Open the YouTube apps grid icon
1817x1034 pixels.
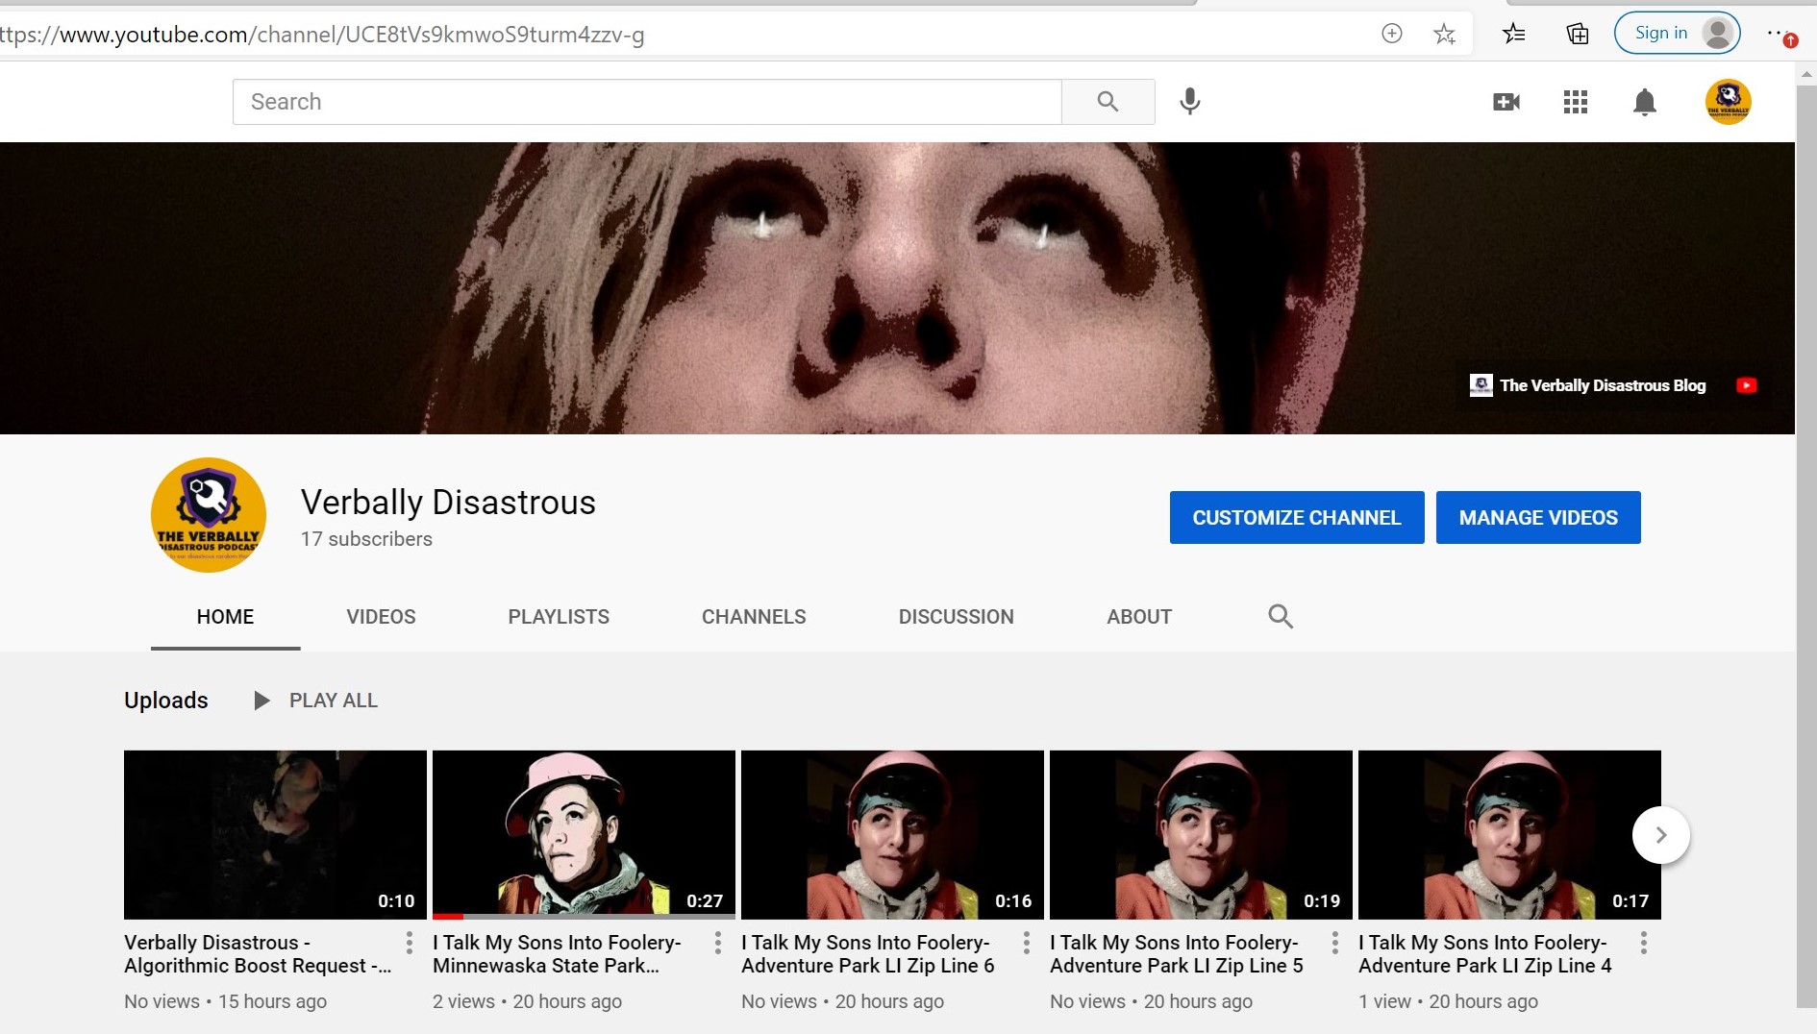1575,102
